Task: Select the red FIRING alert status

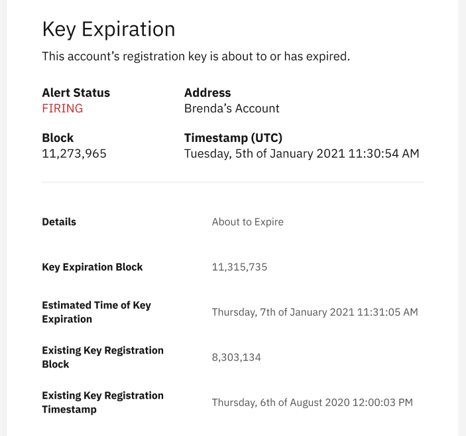Action: [62, 108]
